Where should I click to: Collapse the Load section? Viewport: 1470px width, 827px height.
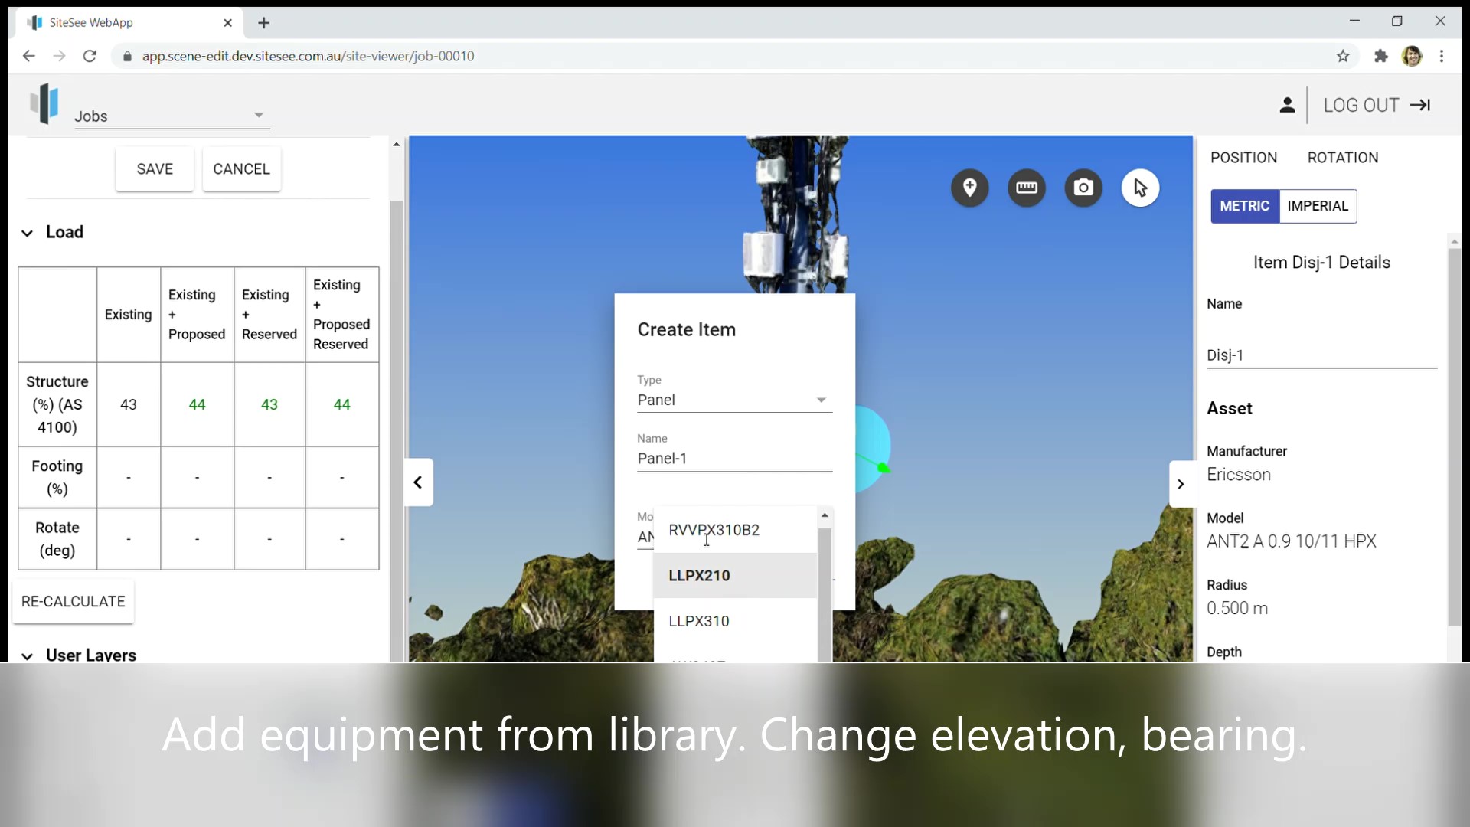pos(28,233)
